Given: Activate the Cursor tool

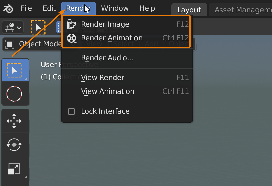Looking at the screenshot, I should pyautogui.click(x=14, y=94).
